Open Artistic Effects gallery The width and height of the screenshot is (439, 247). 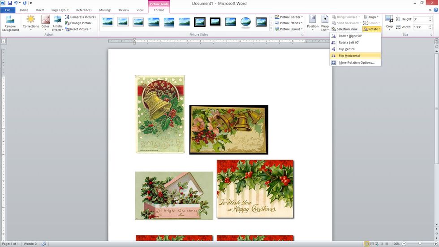(x=57, y=23)
